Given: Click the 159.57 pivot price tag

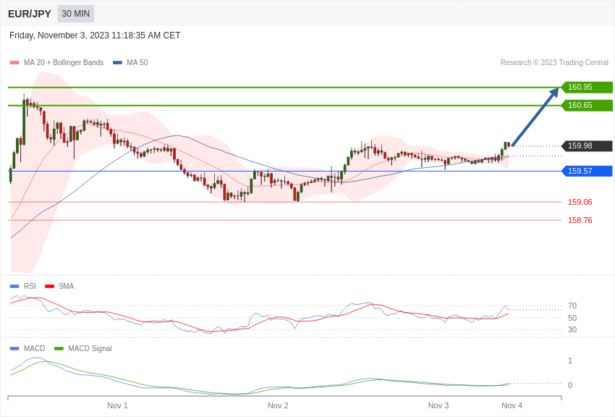Looking at the screenshot, I should (588, 171).
